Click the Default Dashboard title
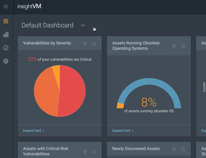This screenshot has height=158, width=206. (48, 25)
